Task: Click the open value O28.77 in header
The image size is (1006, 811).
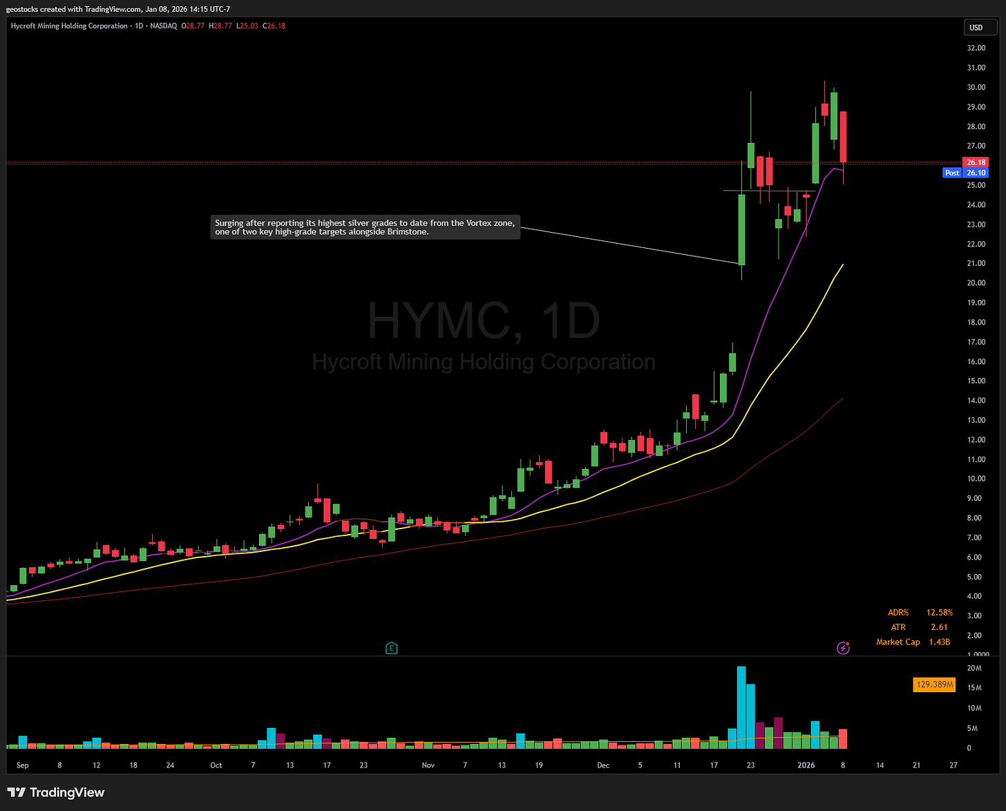Action: [193, 26]
